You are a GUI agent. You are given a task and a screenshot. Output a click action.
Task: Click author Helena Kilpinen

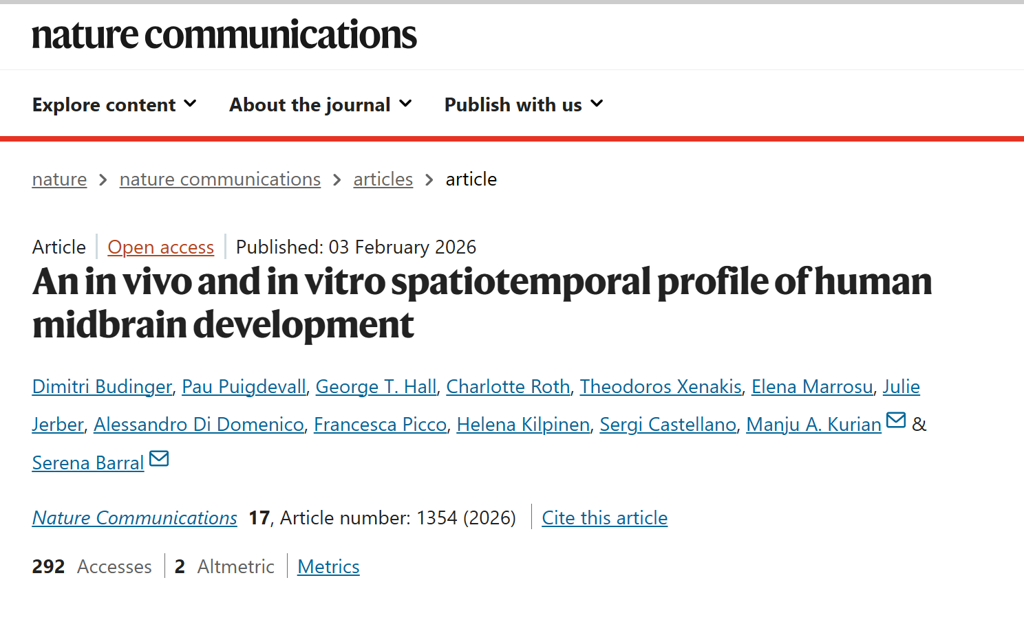click(523, 425)
